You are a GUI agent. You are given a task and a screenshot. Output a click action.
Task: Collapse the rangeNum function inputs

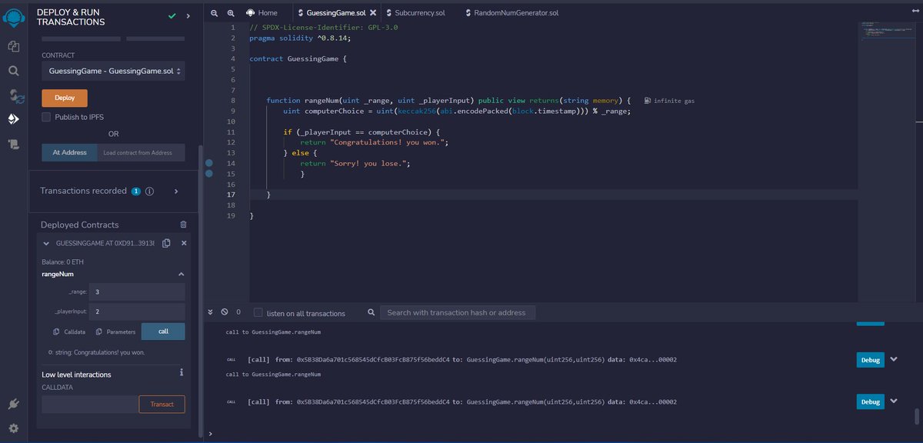click(x=182, y=274)
